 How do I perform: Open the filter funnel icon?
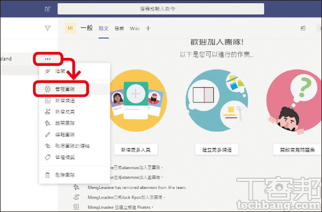[48, 28]
